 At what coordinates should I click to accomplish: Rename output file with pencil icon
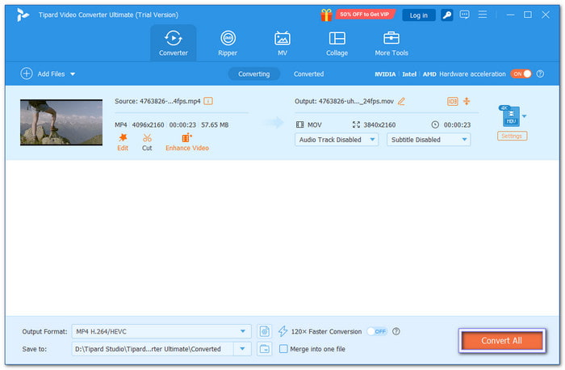click(x=401, y=101)
